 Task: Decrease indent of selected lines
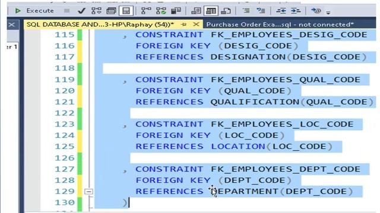[x=281, y=11]
